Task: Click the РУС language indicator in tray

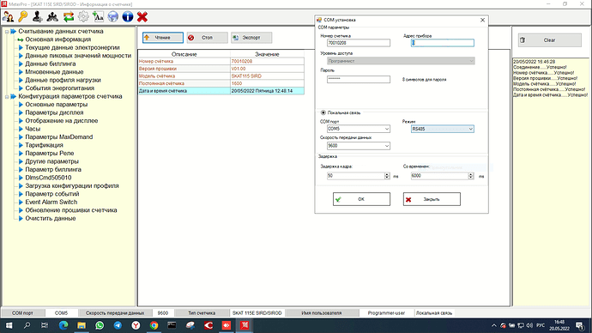Action: point(541,325)
